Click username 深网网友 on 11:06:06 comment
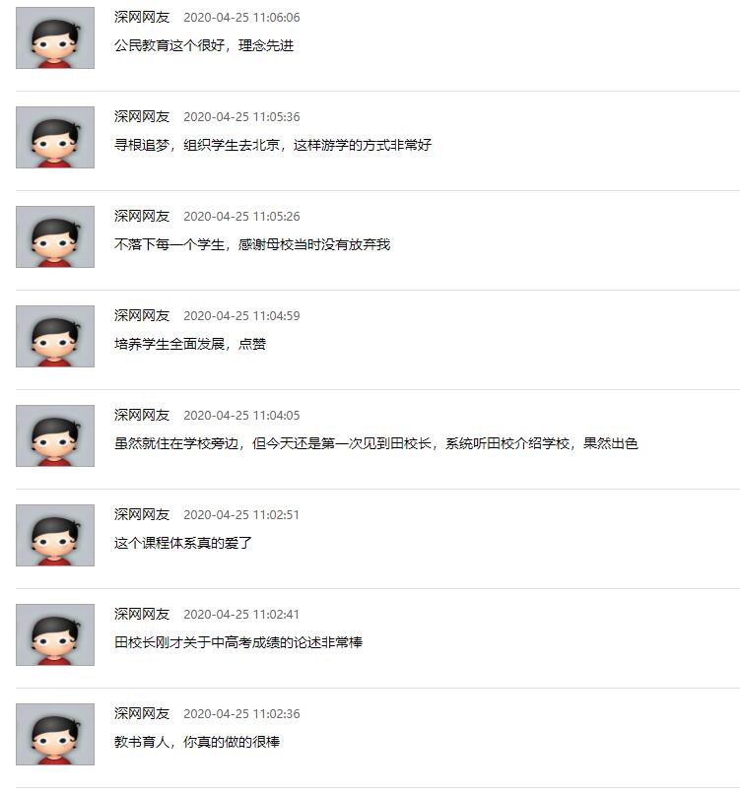Screen dimensions: 740x794 142,17
